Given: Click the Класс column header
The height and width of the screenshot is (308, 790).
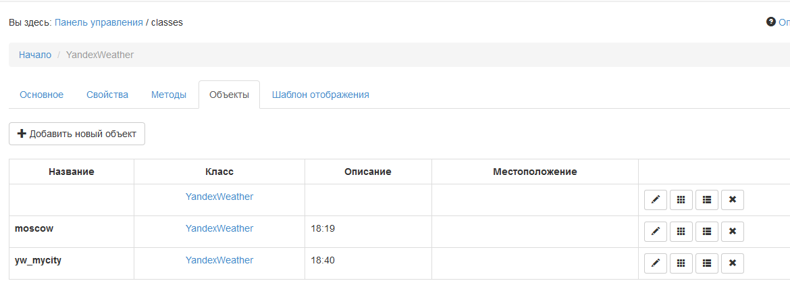Looking at the screenshot, I should point(219,172).
